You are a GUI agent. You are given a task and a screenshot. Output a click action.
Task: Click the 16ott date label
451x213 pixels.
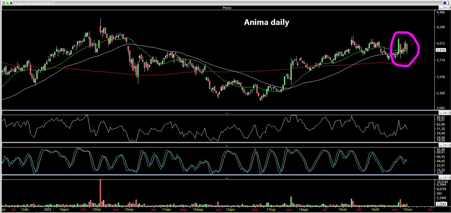pyautogui.click(x=375, y=209)
